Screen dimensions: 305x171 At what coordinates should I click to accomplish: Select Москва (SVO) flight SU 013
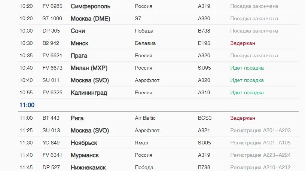(x=158, y=130)
